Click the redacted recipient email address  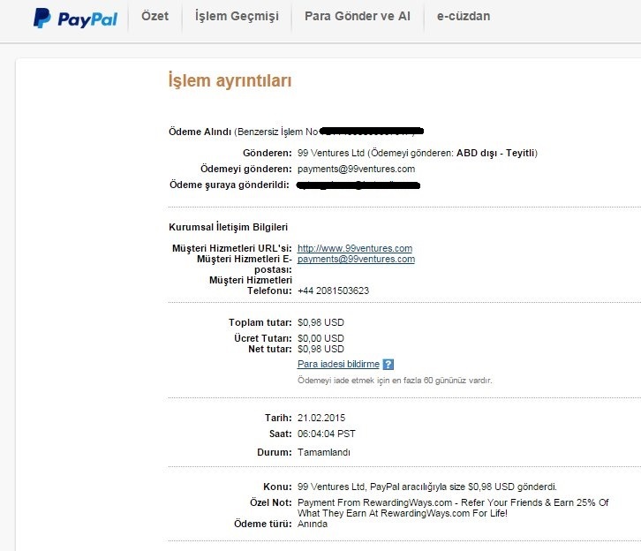(358, 185)
